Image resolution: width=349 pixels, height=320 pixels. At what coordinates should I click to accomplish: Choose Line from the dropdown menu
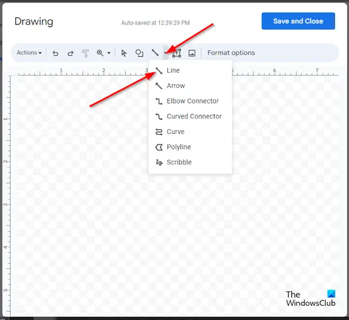[190, 70]
